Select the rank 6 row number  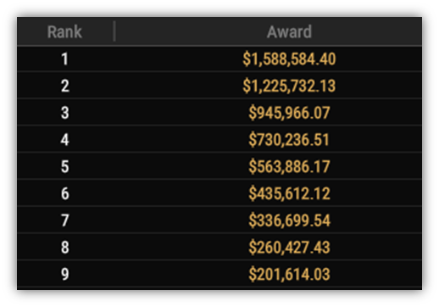[65, 193]
